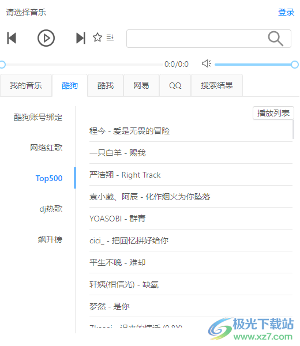Select song cici_ - 把回忆拼好给你
This screenshot has height=346, width=300.
[191, 240]
